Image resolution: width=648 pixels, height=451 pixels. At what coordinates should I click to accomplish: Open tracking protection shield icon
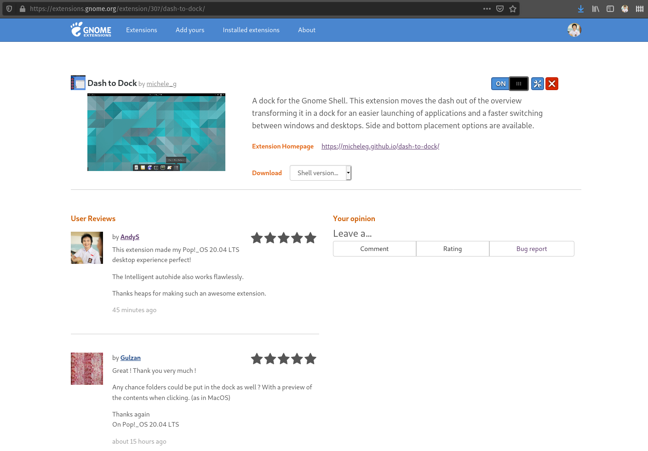tap(9, 9)
